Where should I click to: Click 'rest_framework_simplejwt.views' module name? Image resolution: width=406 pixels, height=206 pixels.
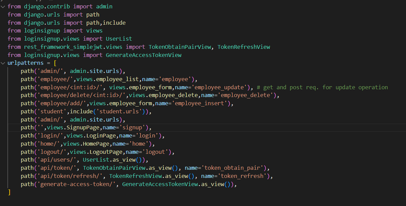tap(73, 47)
